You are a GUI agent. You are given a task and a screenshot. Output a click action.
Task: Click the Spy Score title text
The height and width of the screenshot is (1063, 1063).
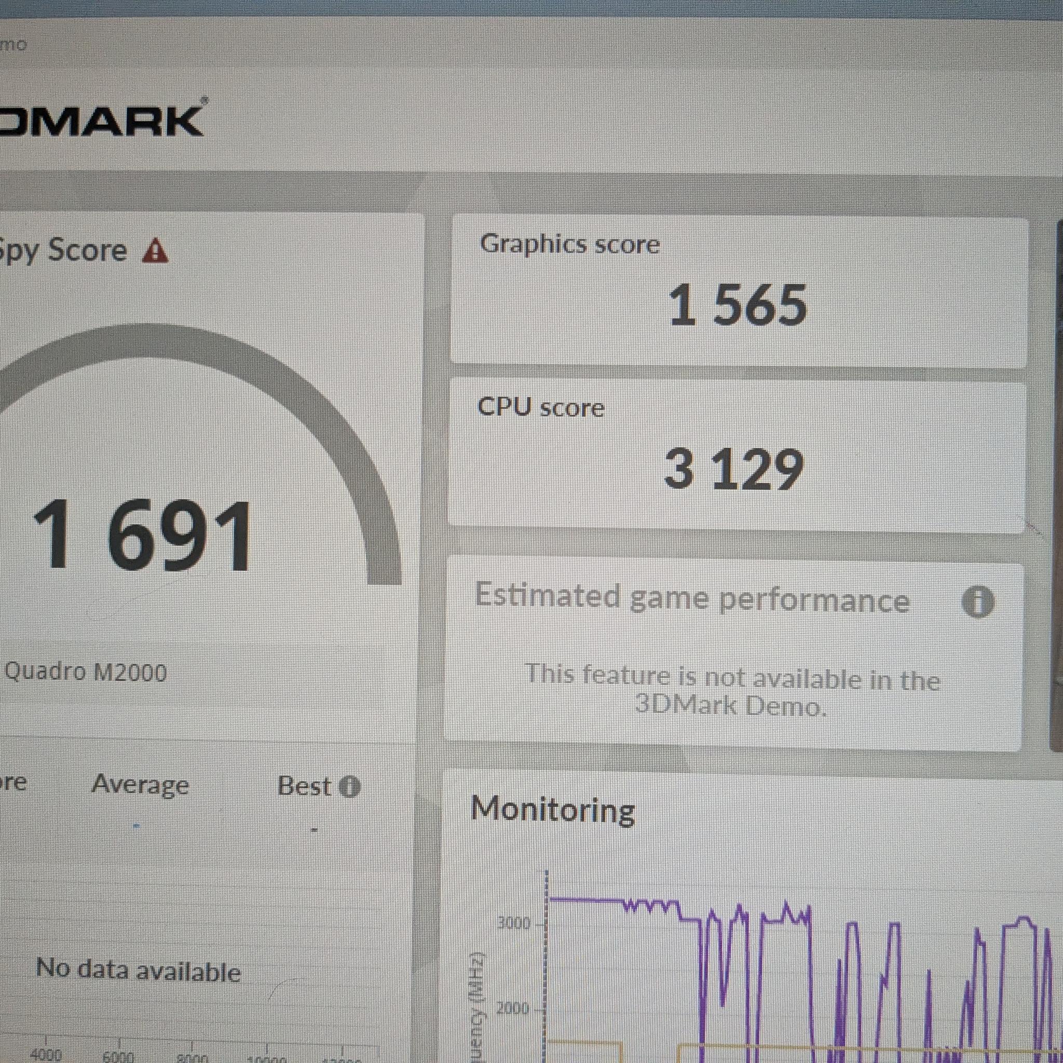click(x=63, y=251)
